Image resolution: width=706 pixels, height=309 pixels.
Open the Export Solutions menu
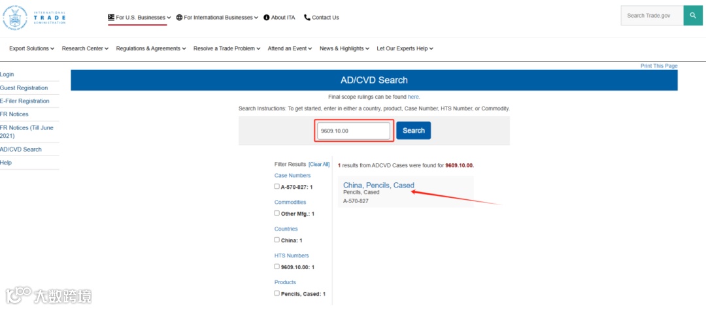pyautogui.click(x=31, y=48)
